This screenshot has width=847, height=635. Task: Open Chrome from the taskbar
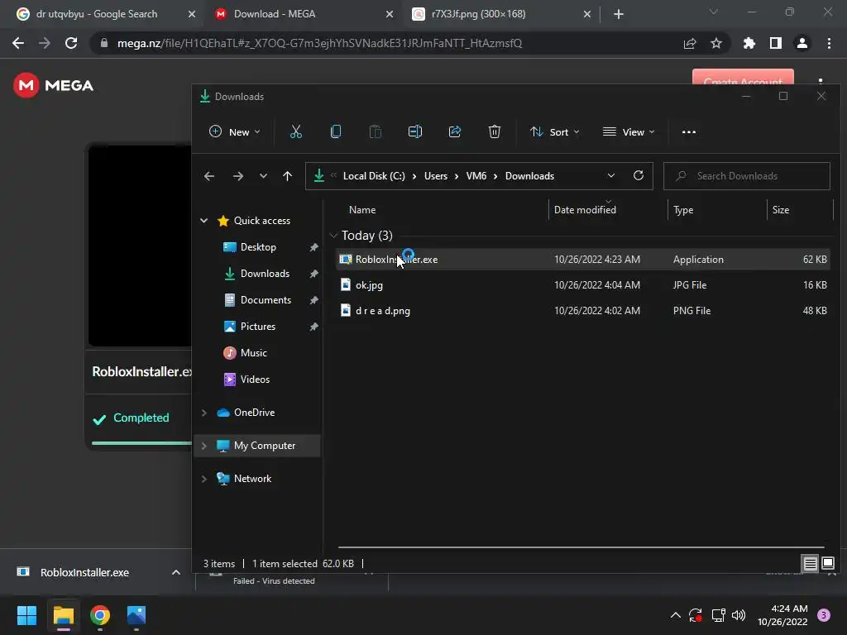click(100, 615)
